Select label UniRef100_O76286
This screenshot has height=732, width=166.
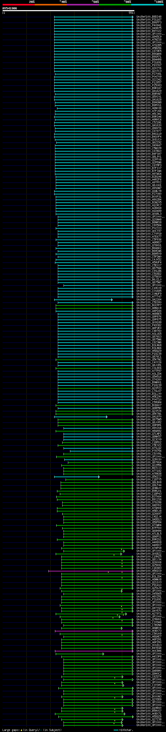tap(149, 502)
